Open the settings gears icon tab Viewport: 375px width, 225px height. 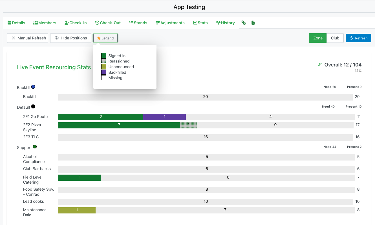tap(244, 23)
